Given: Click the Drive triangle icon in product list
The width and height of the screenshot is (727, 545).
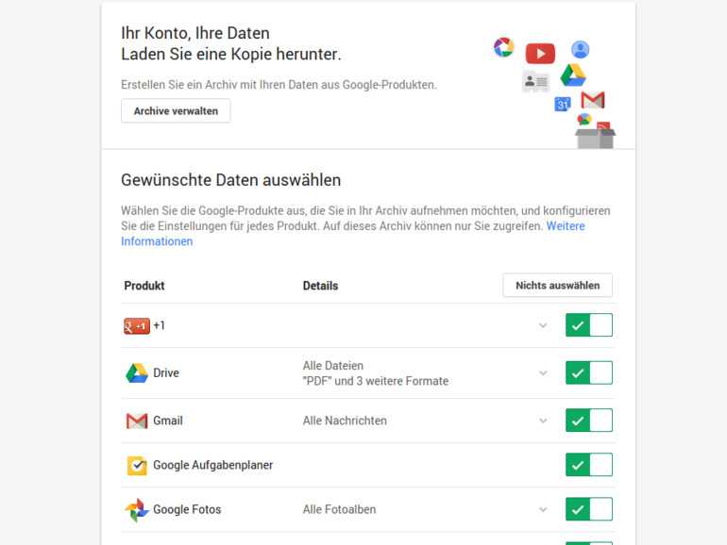Looking at the screenshot, I should tap(137, 372).
